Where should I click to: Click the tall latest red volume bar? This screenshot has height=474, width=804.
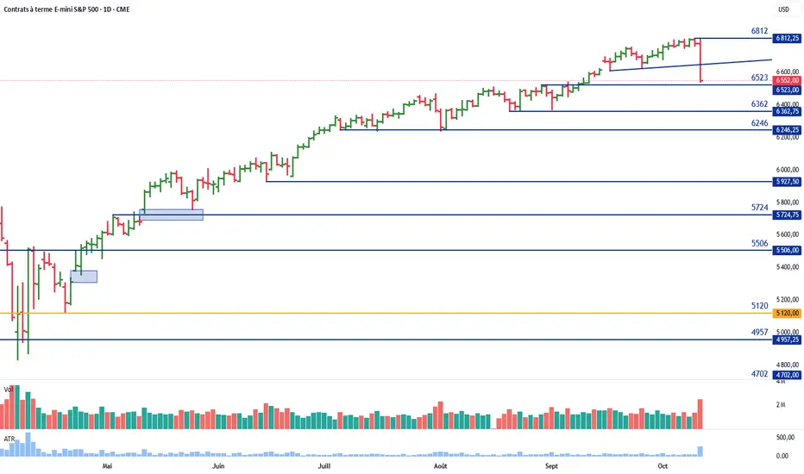pyautogui.click(x=700, y=415)
